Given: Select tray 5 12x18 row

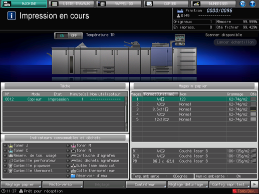Looking at the screenshot, I should click(x=194, y=119).
